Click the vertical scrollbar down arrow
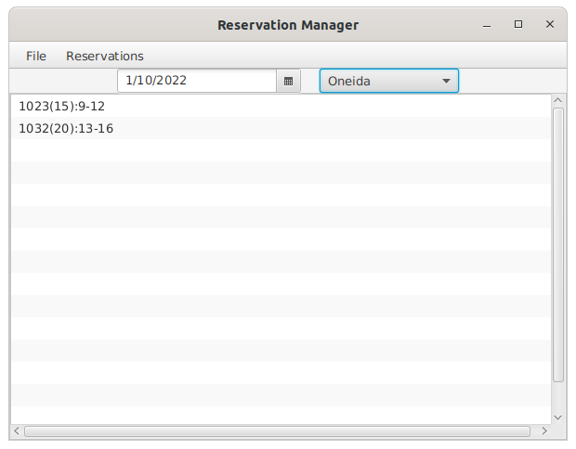This screenshot has width=576, height=449. click(558, 417)
